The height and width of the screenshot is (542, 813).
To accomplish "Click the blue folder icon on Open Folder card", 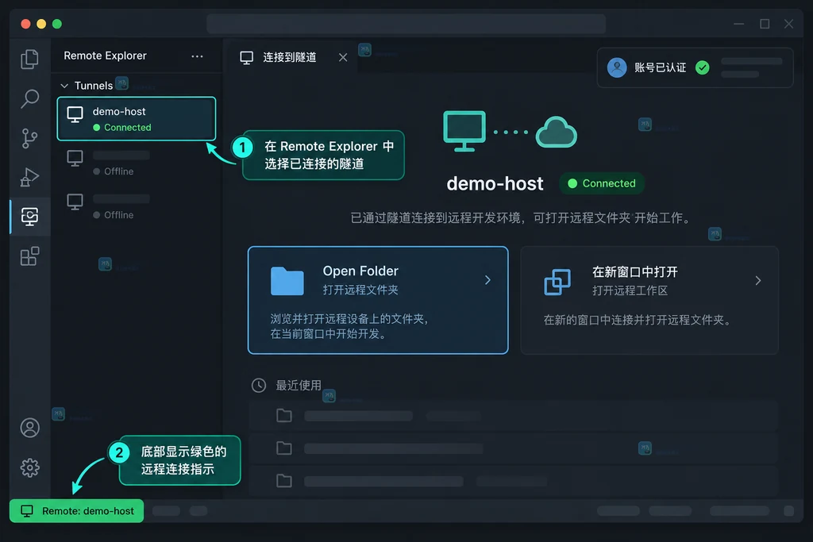I will (287, 281).
